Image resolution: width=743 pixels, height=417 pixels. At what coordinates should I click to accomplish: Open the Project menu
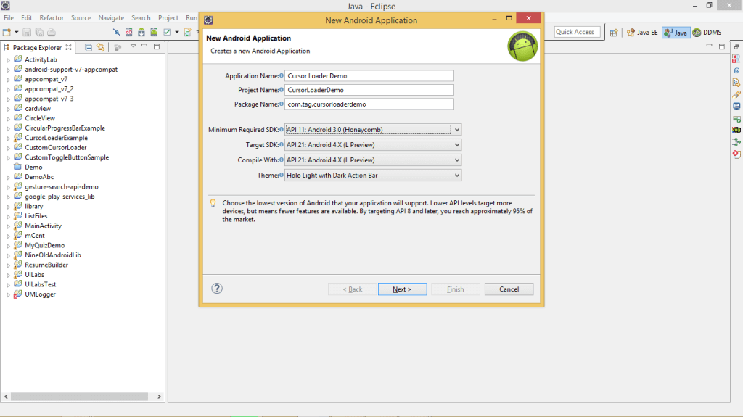click(x=168, y=17)
